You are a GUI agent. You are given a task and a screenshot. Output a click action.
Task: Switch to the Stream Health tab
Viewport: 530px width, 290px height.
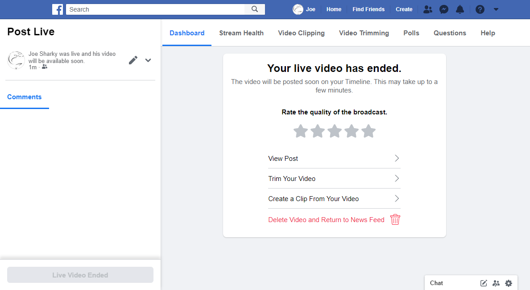tap(241, 33)
